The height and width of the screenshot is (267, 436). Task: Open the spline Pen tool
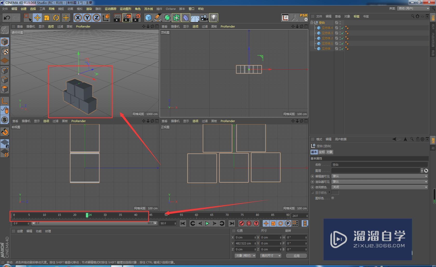158,18
